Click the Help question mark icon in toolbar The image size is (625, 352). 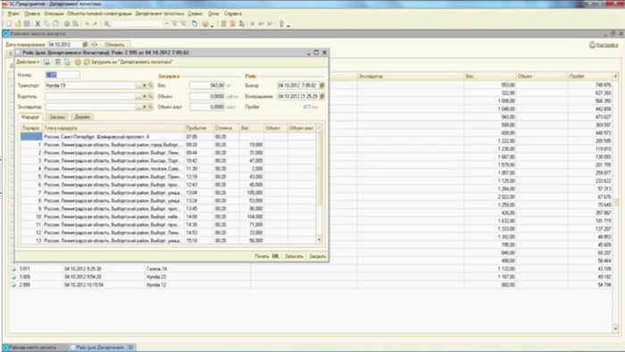coord(204,24)
